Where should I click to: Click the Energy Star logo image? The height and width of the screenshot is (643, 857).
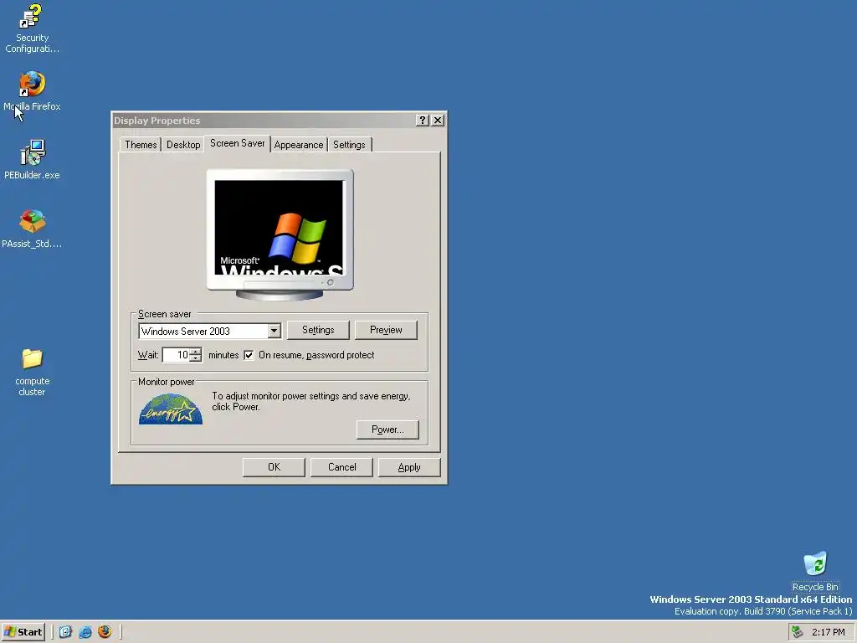pos(171,409)
